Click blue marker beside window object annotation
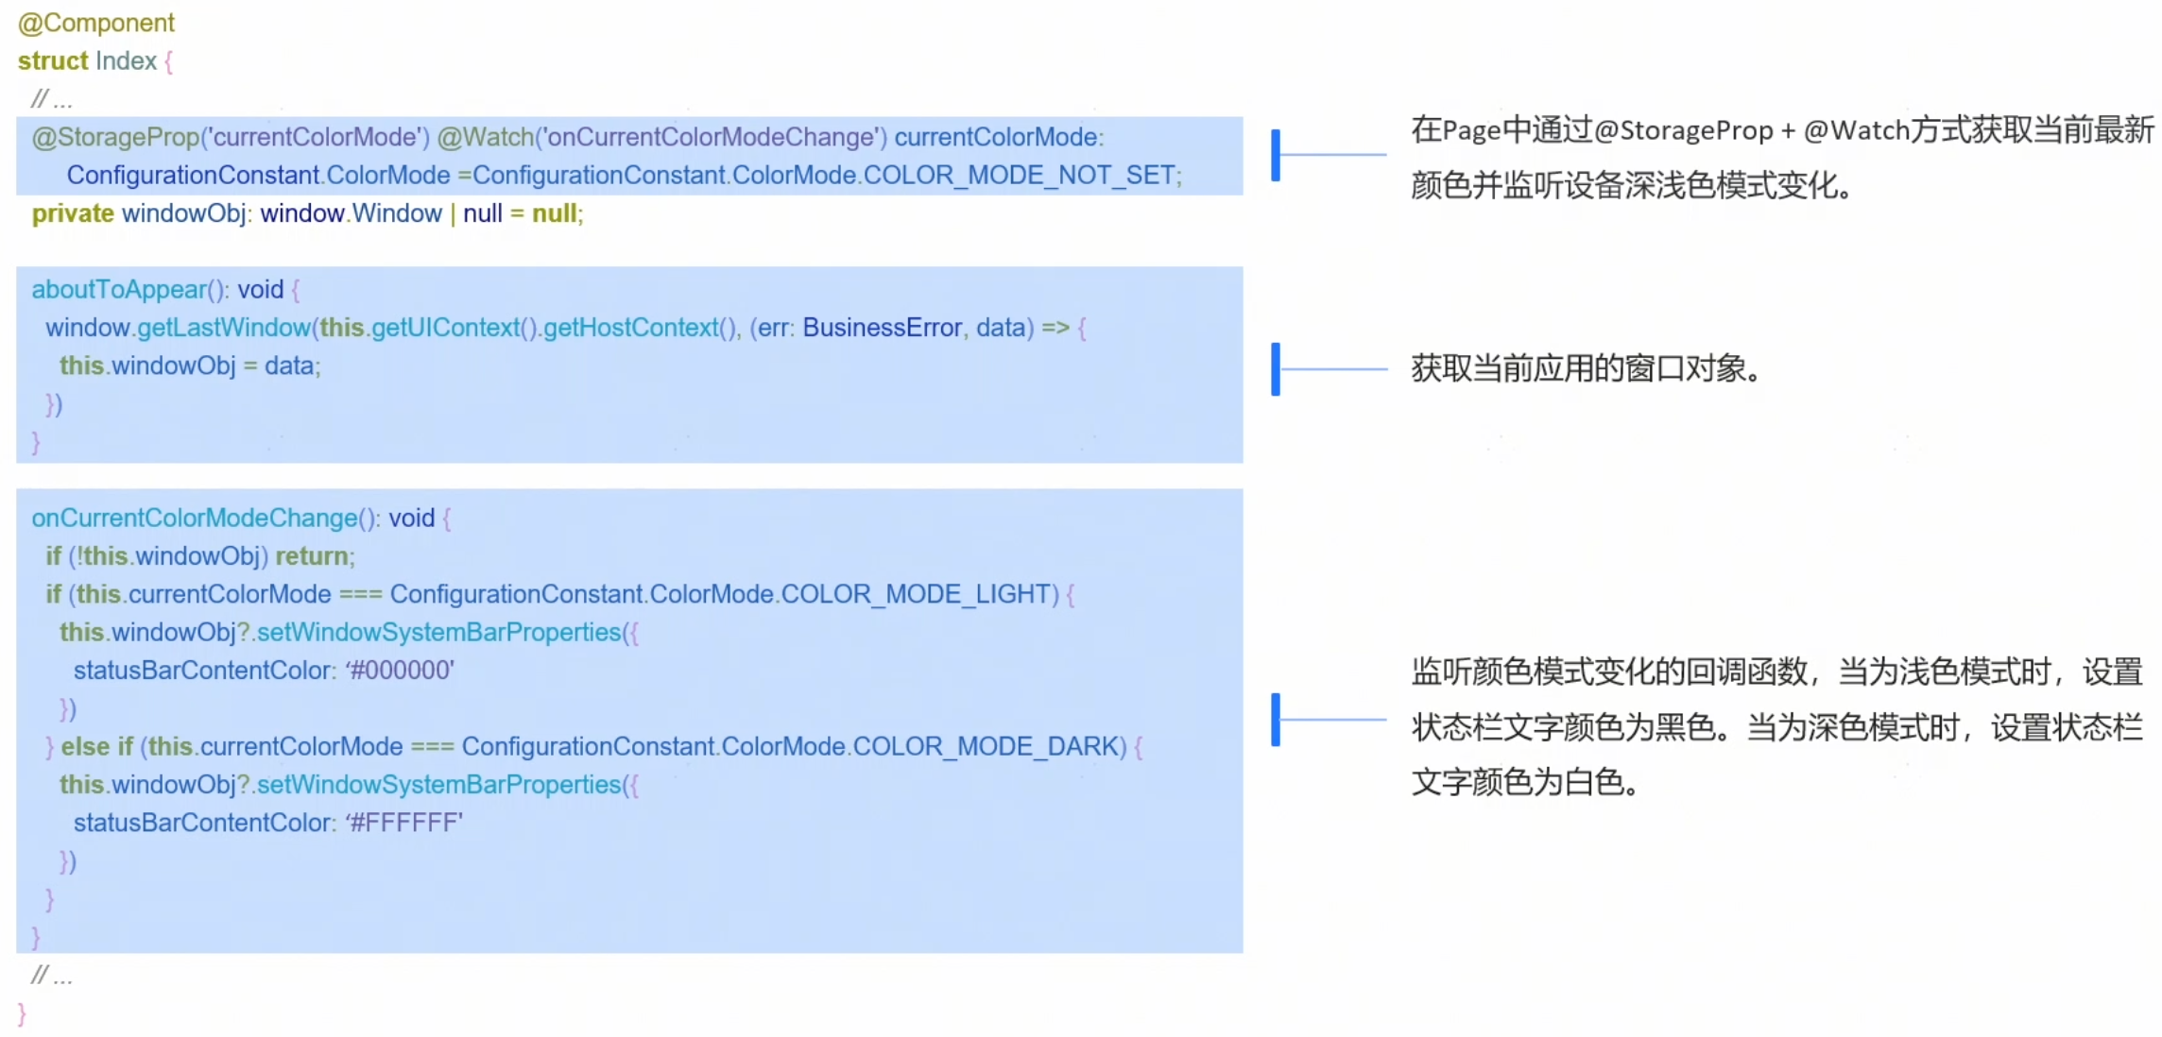 click(x=1276, y=368)
